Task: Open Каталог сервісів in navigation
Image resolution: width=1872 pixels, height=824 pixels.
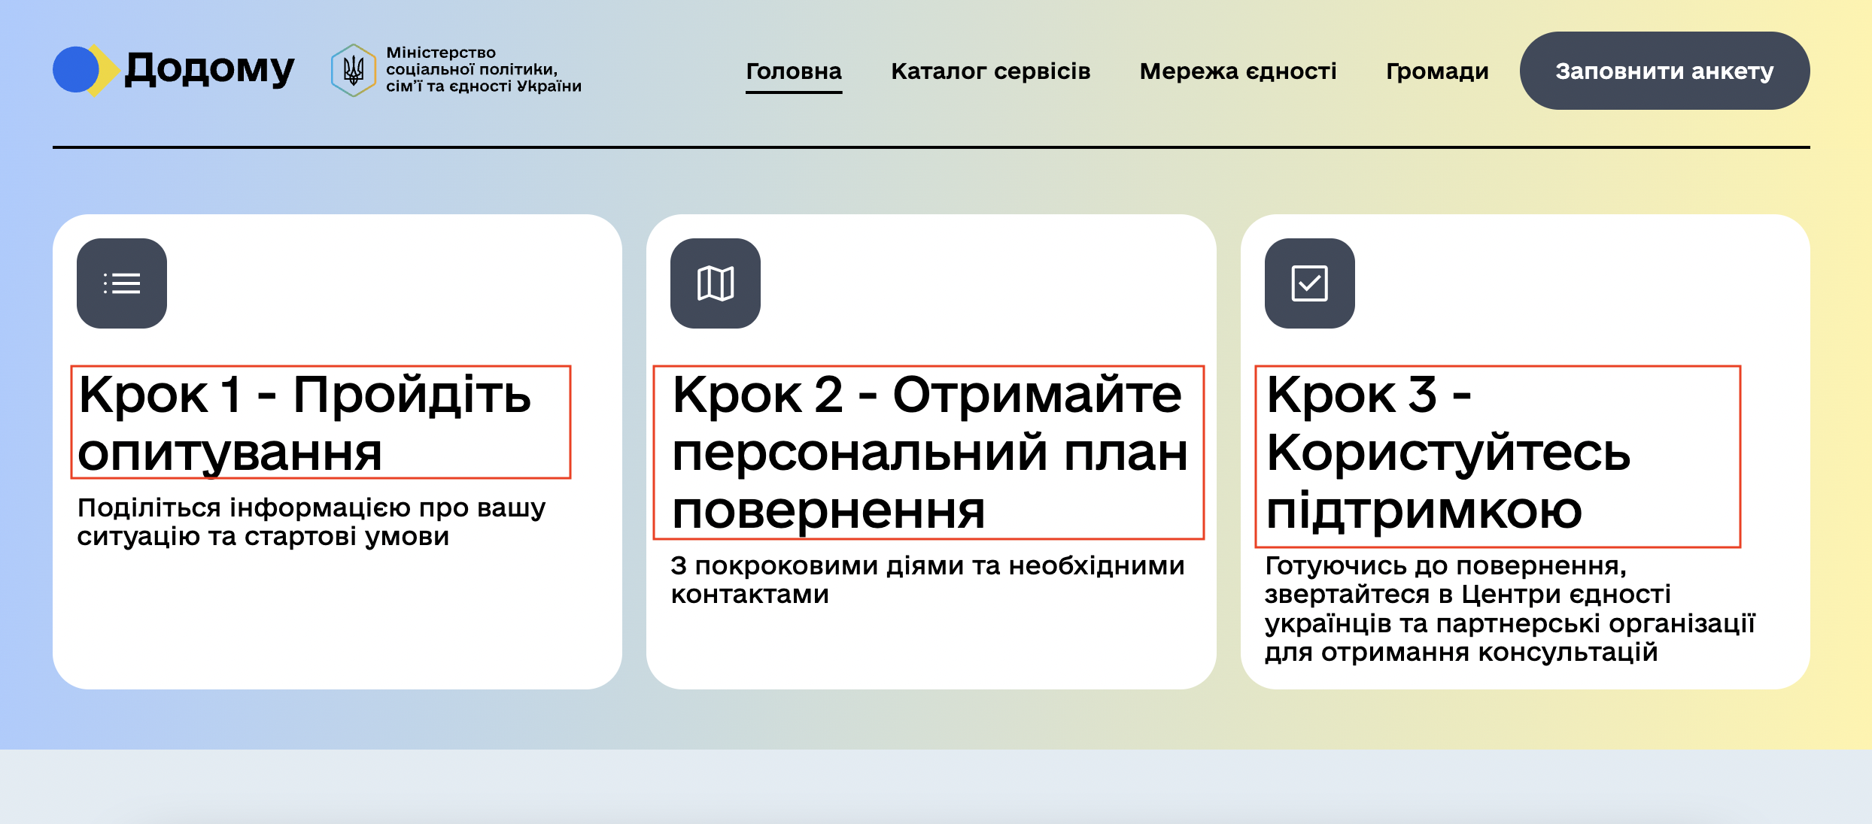Action: click(991, 71)
